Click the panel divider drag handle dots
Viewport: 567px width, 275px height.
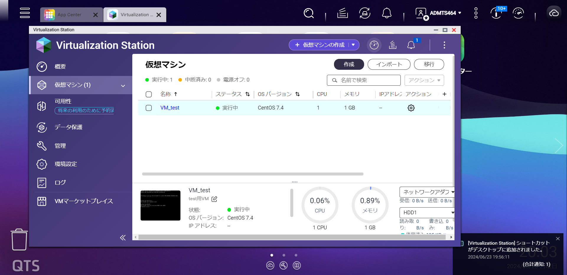(295, 182)
